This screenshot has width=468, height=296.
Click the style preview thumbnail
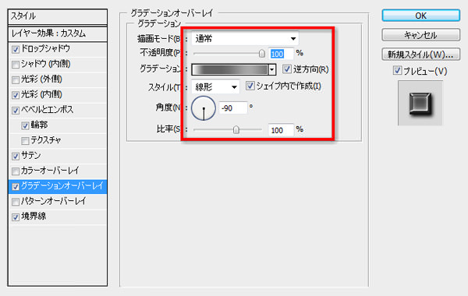(x=420, y=103)
